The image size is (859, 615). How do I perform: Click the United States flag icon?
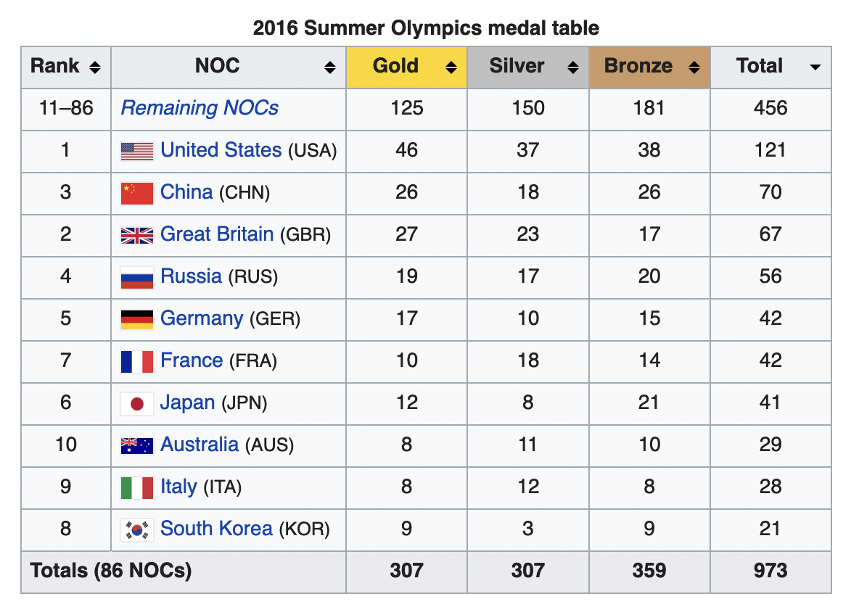click(136, 151)
